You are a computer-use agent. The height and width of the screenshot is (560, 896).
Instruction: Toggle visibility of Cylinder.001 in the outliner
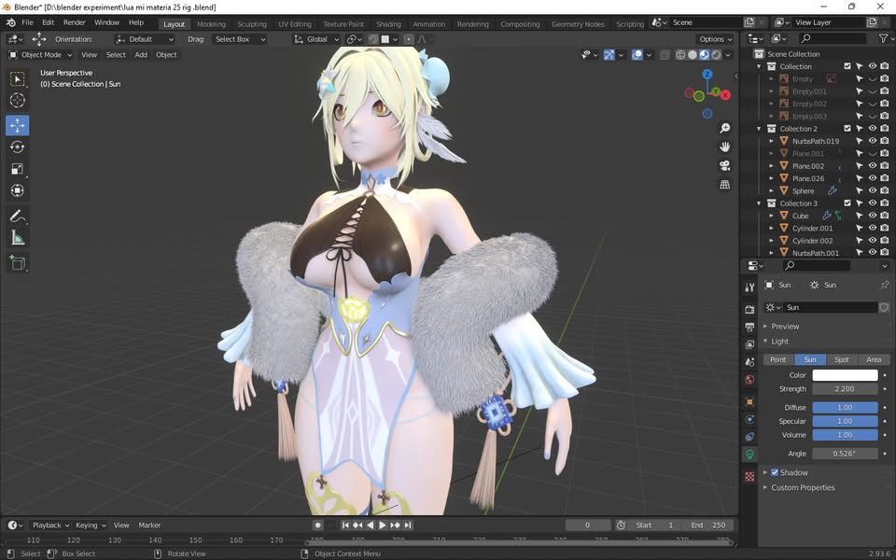[872, 229]
